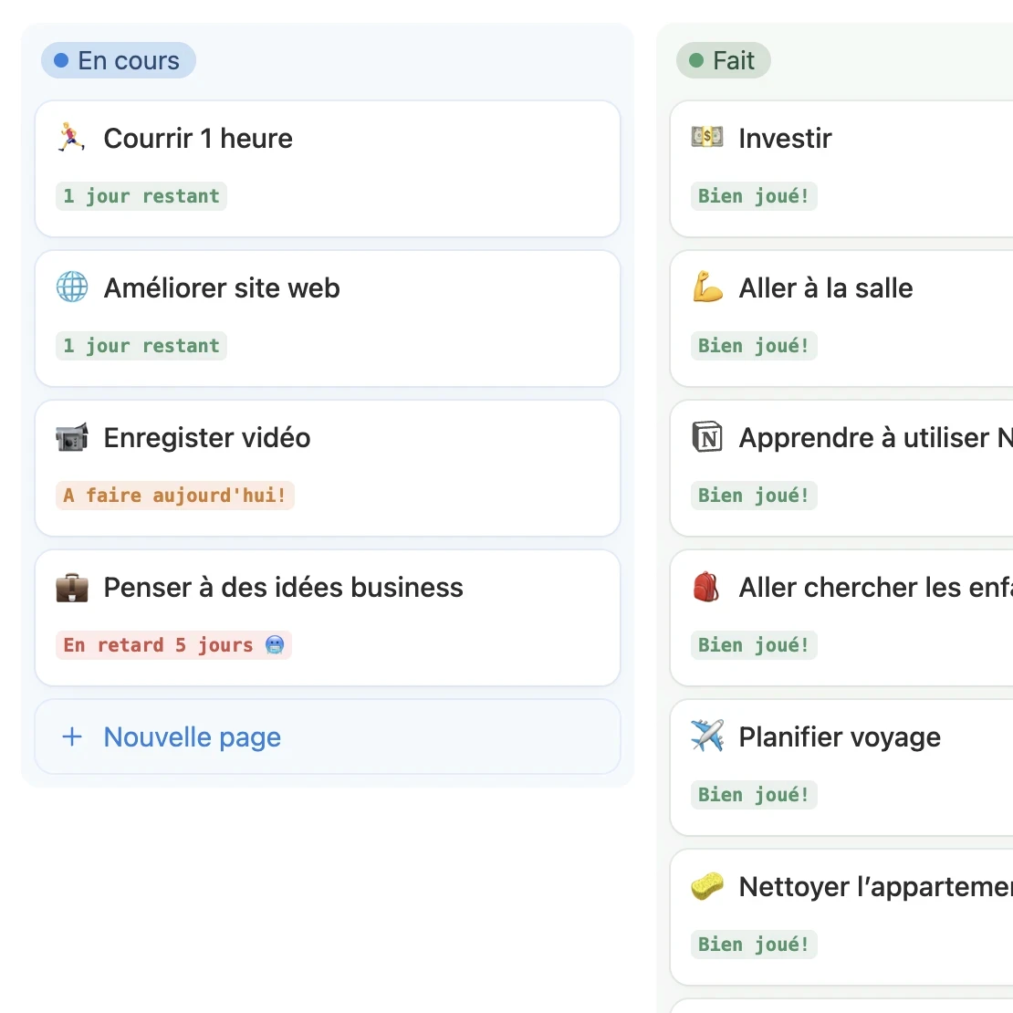Click the En cours column status label
Image resolution: width=1013 pixels, height=1013 pixels.
click(119, 60)
